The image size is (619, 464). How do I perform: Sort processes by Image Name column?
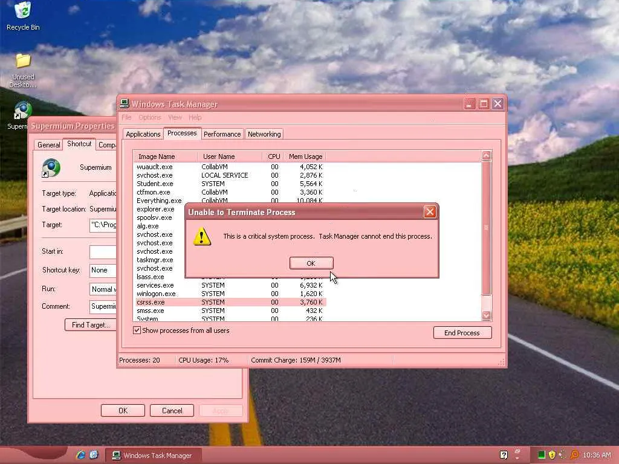tap(165, 156)
